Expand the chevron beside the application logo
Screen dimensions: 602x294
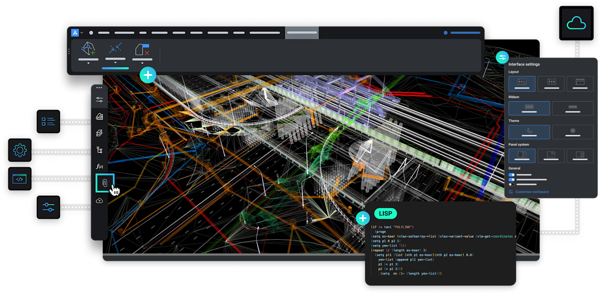point(82,33)
